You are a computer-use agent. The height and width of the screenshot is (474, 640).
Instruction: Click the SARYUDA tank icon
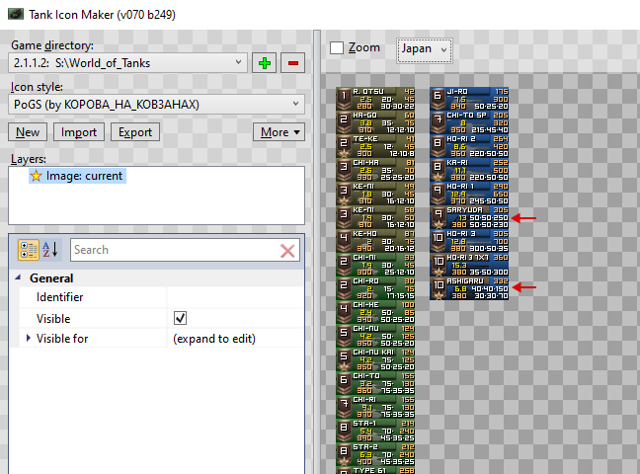(x=469, y=217)
